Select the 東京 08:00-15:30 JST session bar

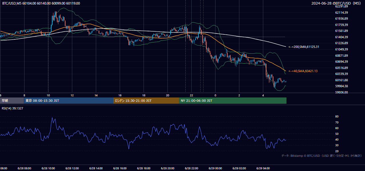point(69,101)
